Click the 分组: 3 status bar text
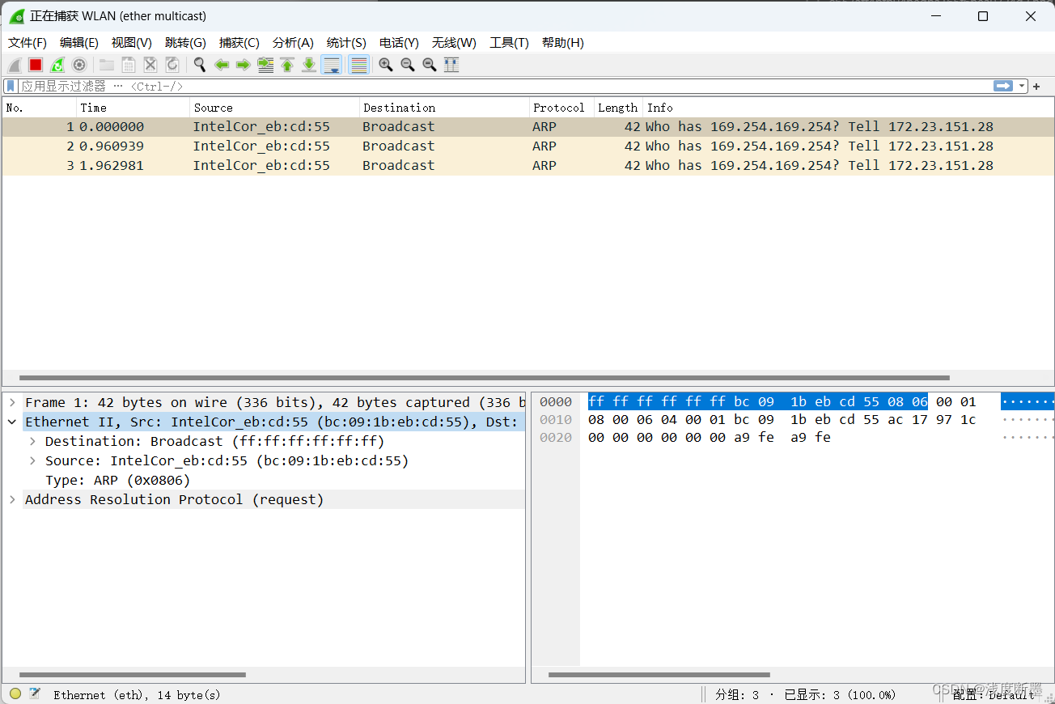 click(x=737, y=694)
